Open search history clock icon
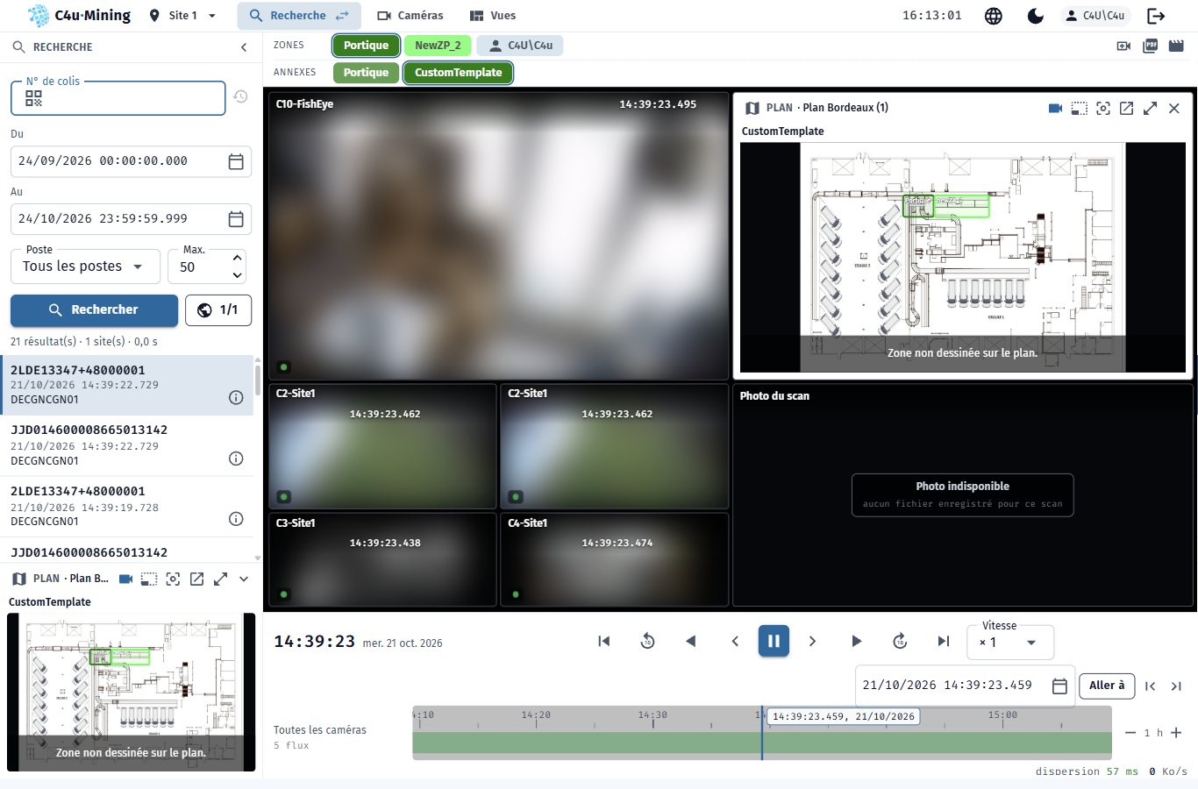Screen dimensions: 1198x789 (x=240, y=96)
